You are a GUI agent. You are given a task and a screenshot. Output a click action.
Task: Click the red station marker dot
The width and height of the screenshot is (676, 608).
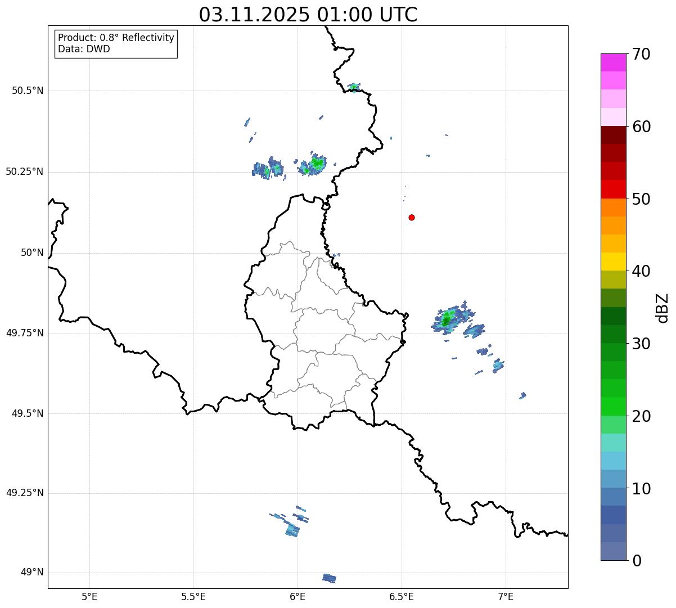coord(412,217)
